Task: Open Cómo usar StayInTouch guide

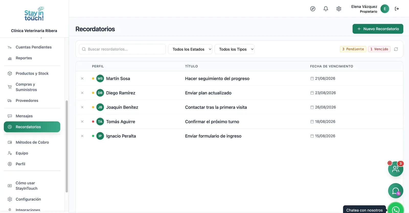Action: click(x=32, y=186)
